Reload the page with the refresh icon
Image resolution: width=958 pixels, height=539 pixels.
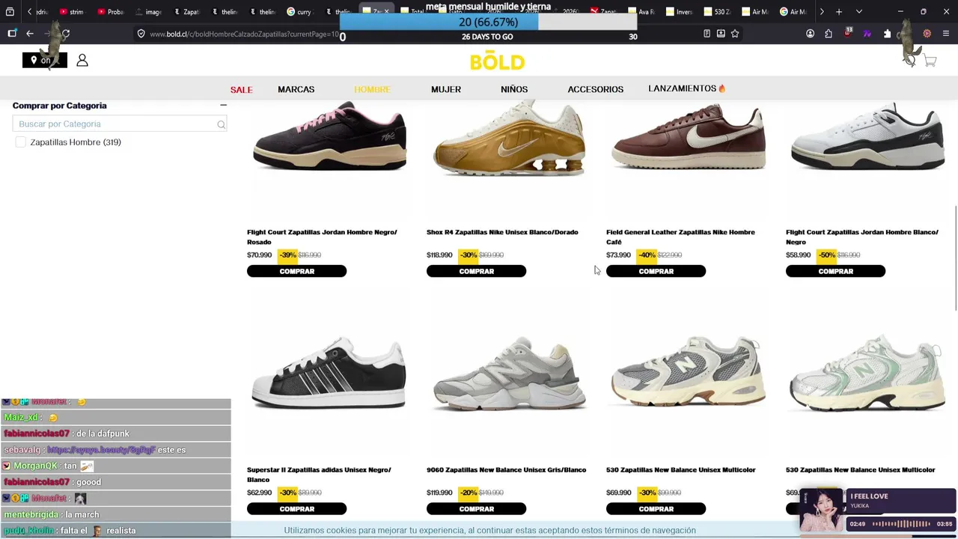coord(66,34)
